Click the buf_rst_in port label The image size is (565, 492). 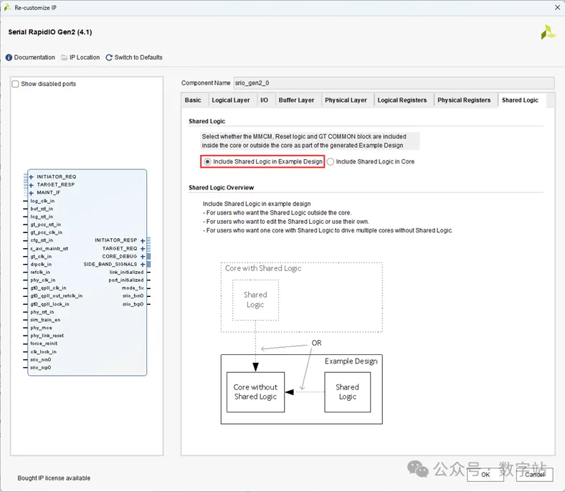[x=42, y=209]
